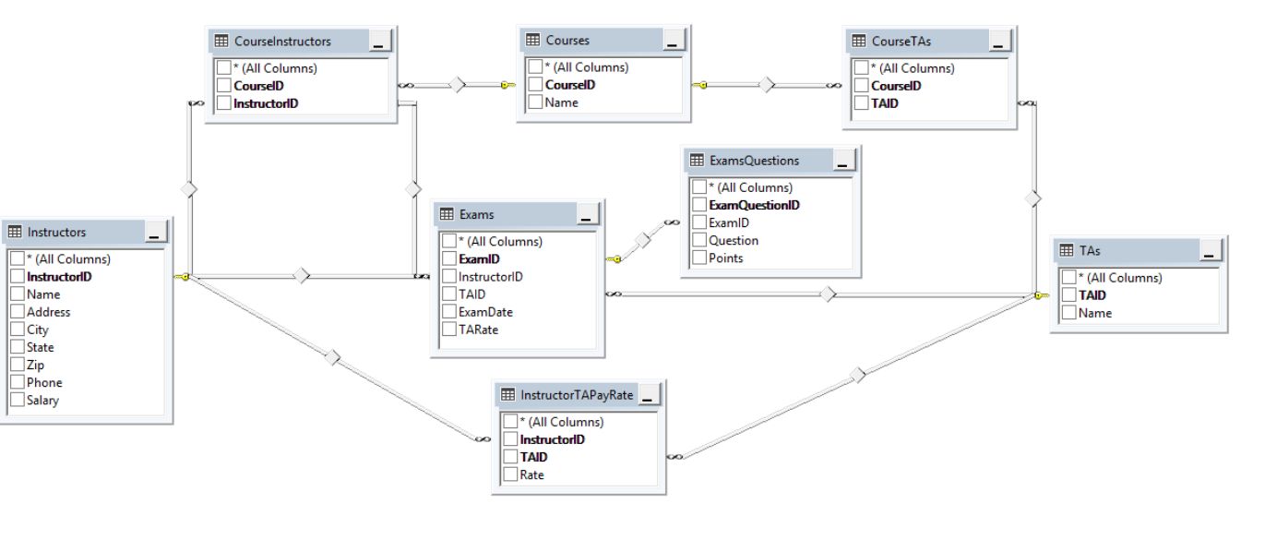Check the TAID column in CourseTAs

point(861,103)
